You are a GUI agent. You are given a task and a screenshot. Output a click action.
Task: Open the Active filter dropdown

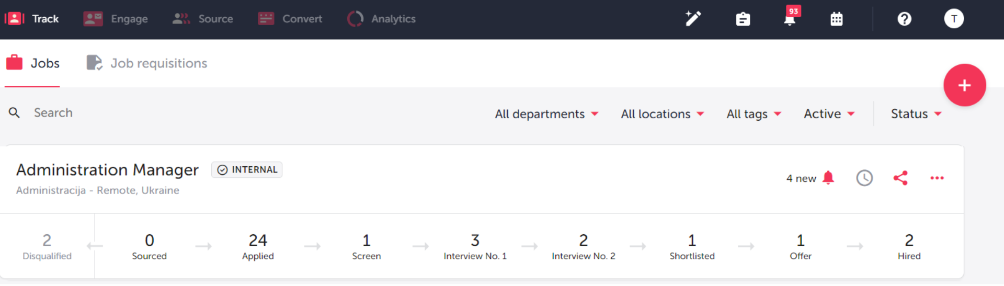click(x=829, y=114)
